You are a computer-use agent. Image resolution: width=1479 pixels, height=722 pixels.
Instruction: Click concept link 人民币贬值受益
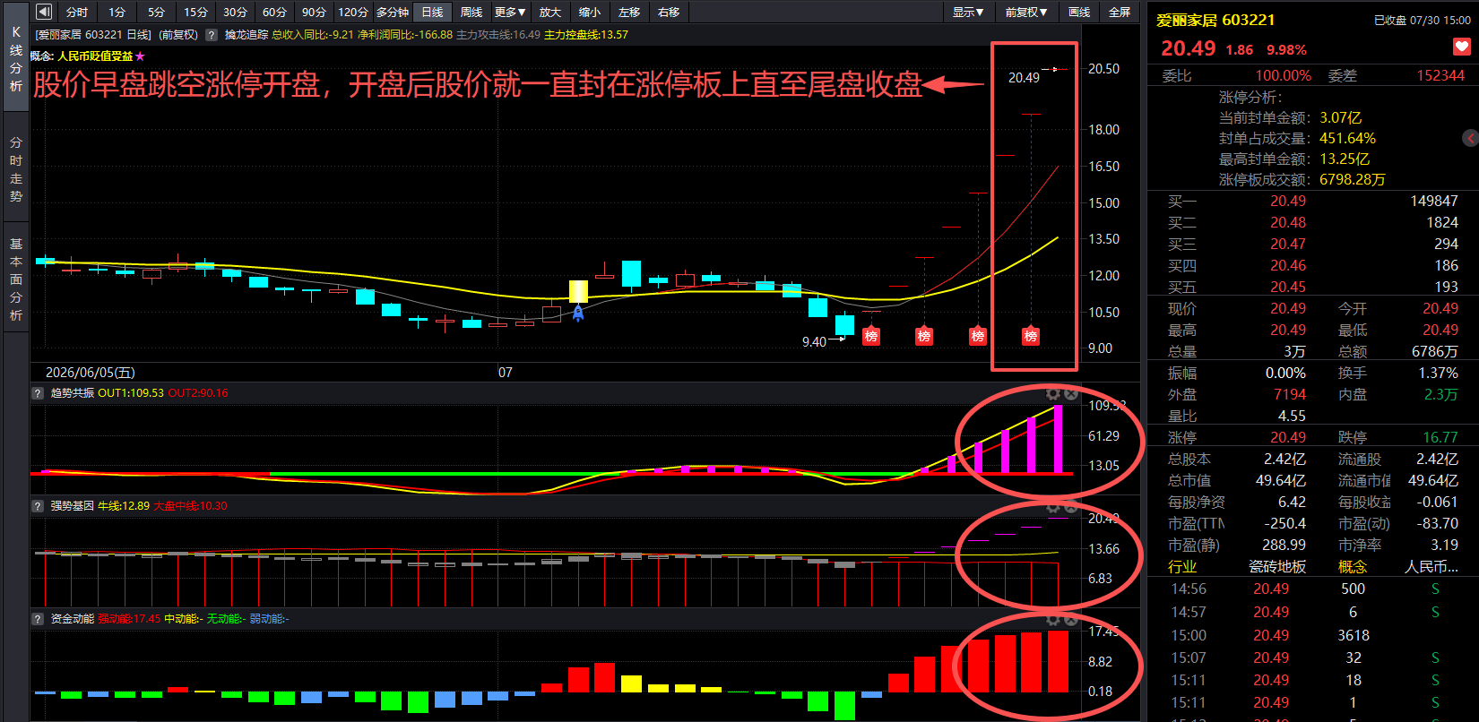(x=95, y=56)
